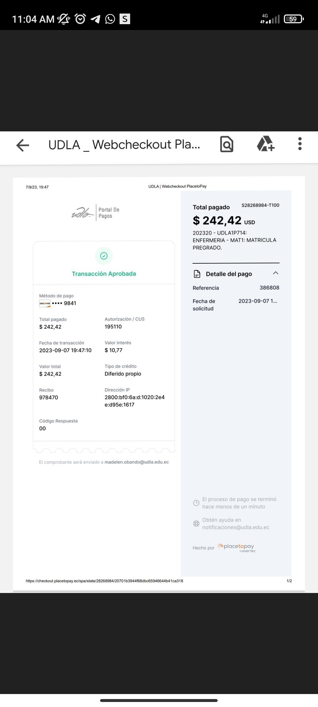
Task: Tap the back arrow icon
Action: coord(23,145)
